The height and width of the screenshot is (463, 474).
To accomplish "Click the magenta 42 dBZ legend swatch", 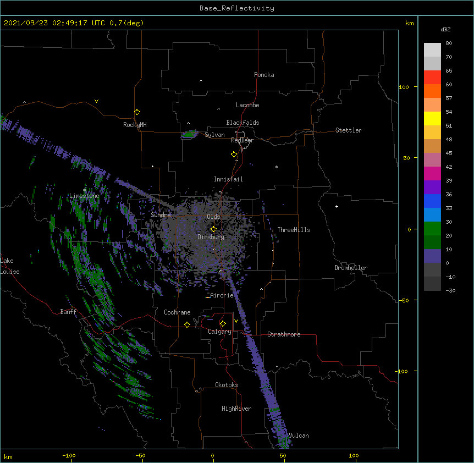I will tap(432, 173).
